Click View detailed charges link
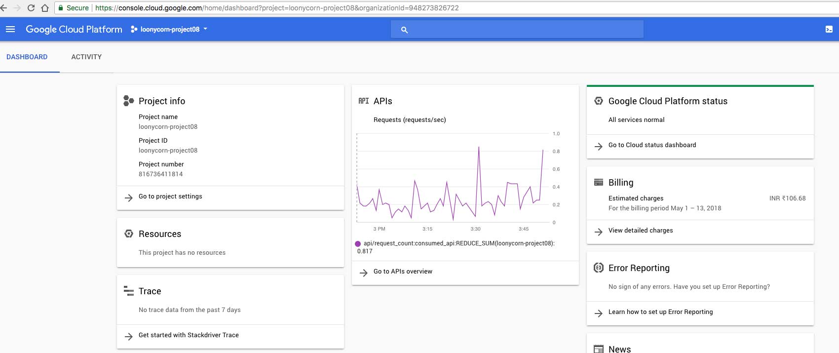839x353 pixels. pos(640,231)
